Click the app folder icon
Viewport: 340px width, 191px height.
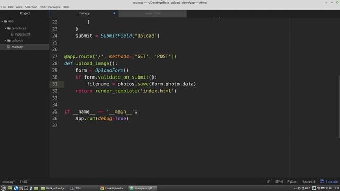click(6, 21)
